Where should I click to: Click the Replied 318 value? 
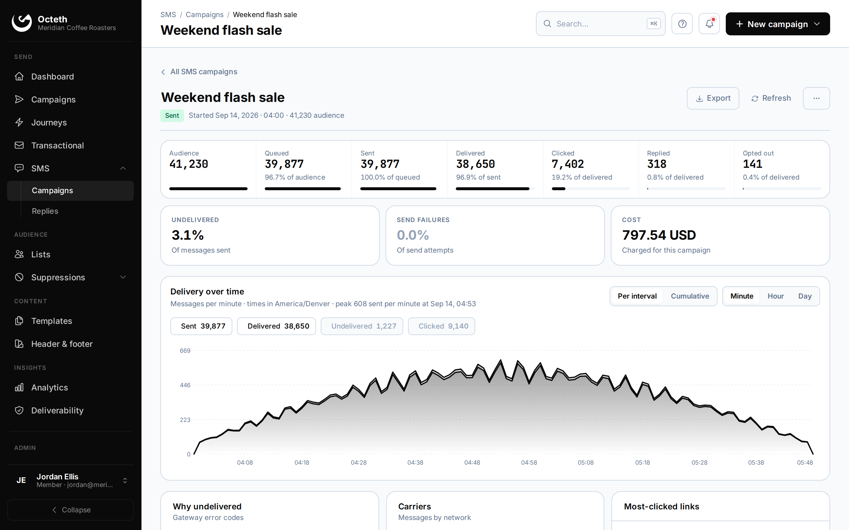pos(657,164)
